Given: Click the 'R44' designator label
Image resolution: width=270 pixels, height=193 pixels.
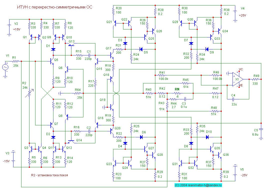Looking at the screenshot, I should coord(174,103).
